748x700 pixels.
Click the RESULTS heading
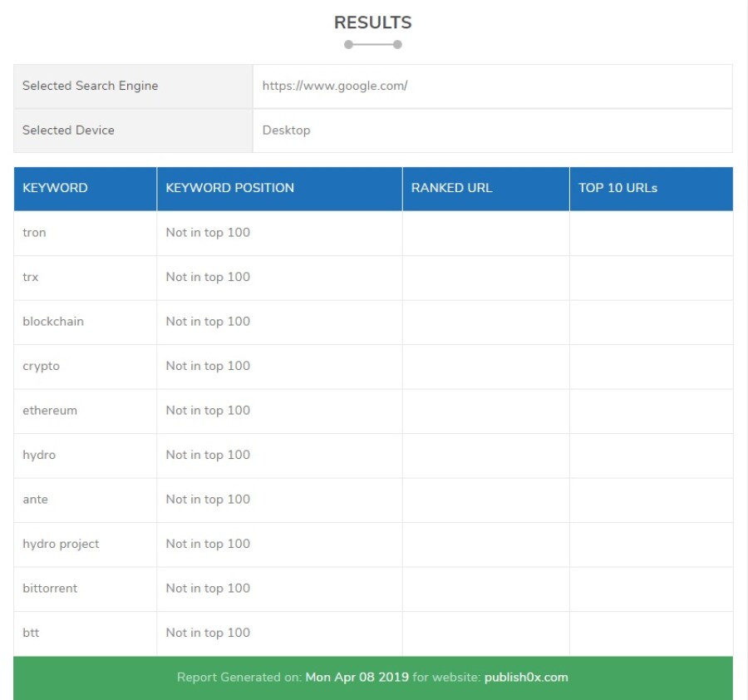pos(372,22)
